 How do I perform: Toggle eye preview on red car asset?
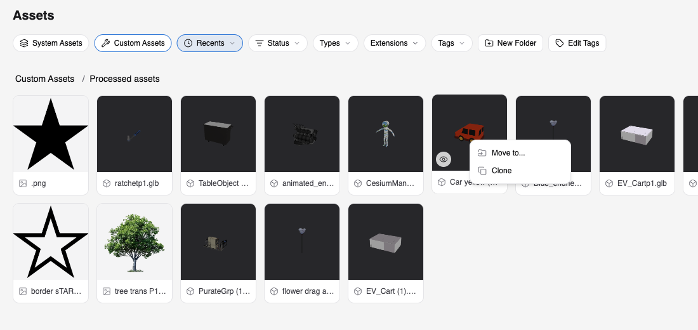444,159
